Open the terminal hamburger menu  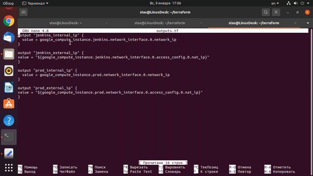[x=276, y=12]
